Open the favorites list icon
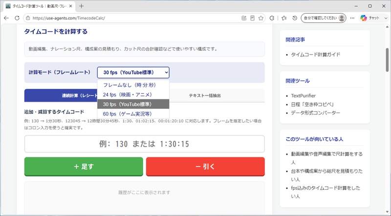The width and height of the screenshot is (391, 216). 284,18
